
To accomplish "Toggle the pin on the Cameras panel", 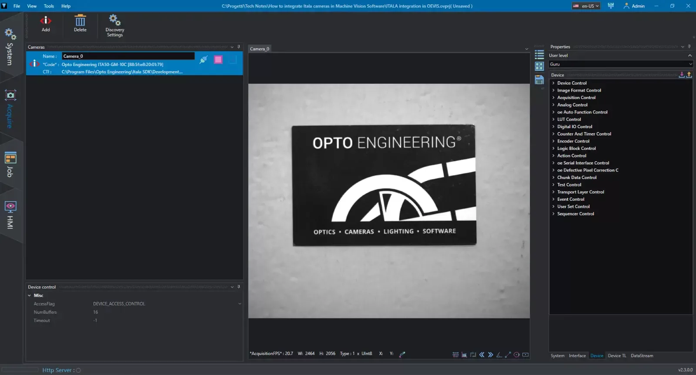I will pos(239,47).
